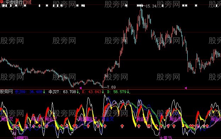Viewport: 221px width, 139px height.
Task: Select the red K value readout
Action: point(92,92)
